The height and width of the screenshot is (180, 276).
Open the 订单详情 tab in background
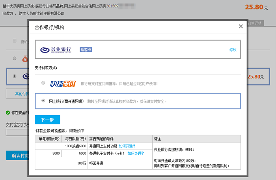(x=255, y=23)
